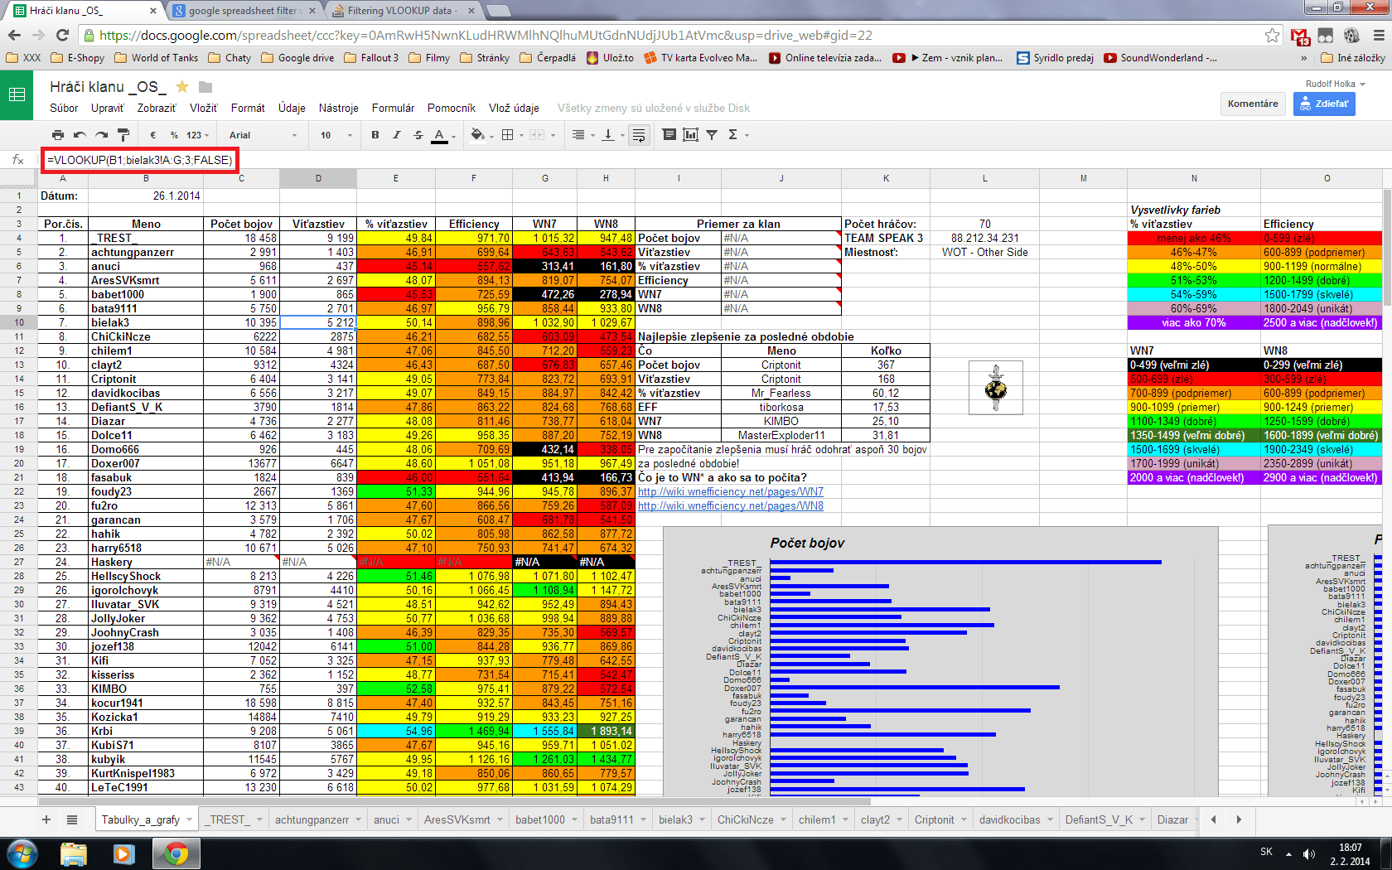This screenshot has width=1392, height=870.
Task: Toggle bold formatting
Action: (x=375, y=135)
